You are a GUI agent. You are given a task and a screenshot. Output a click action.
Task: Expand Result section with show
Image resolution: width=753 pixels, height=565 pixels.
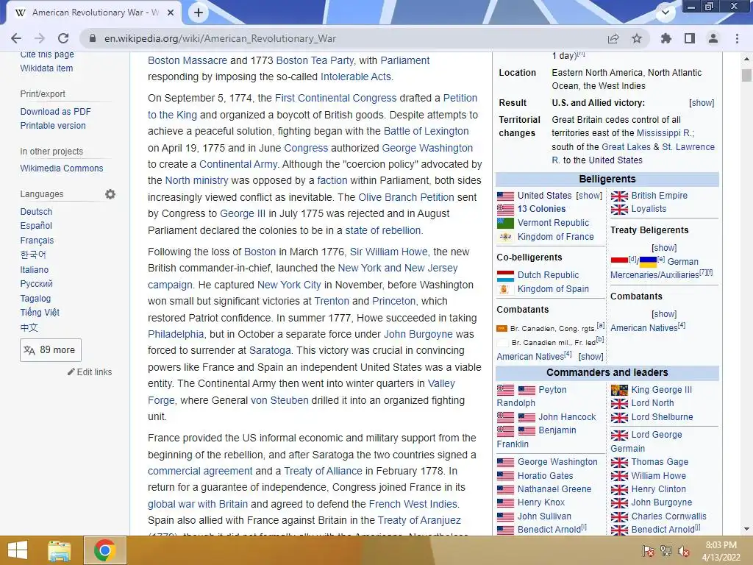coord(701,103)
